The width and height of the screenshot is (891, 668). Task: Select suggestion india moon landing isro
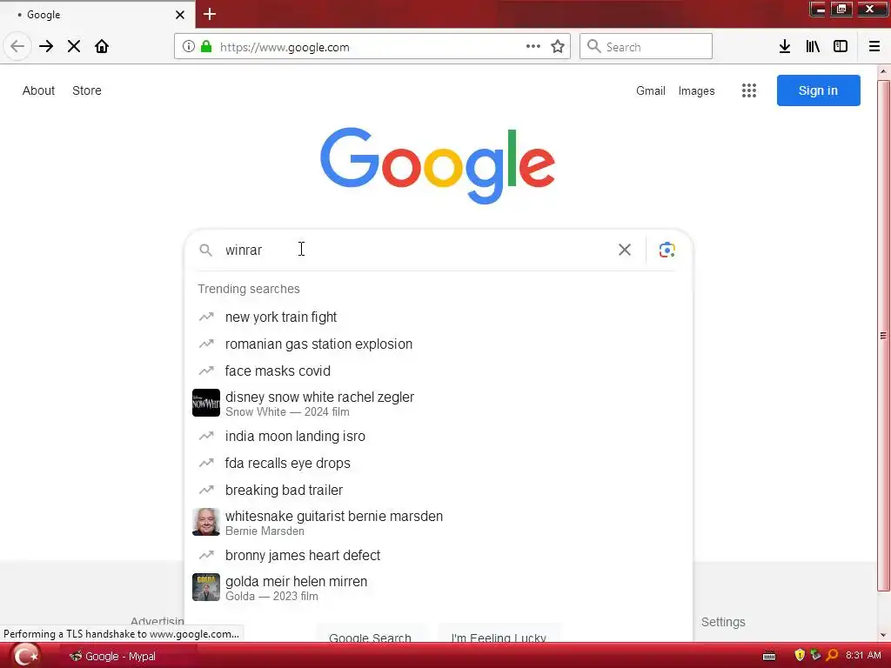(439, 437)
